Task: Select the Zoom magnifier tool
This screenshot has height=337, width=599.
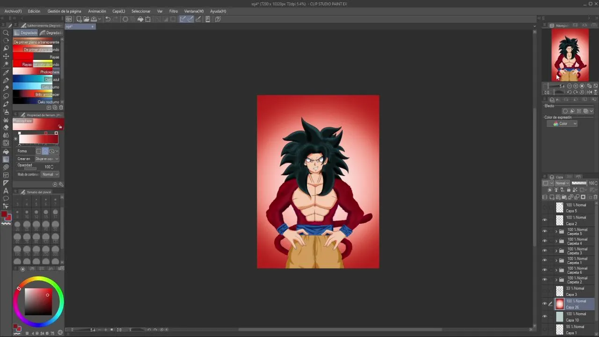Action: pyautogui.click(x=6, y=33)
